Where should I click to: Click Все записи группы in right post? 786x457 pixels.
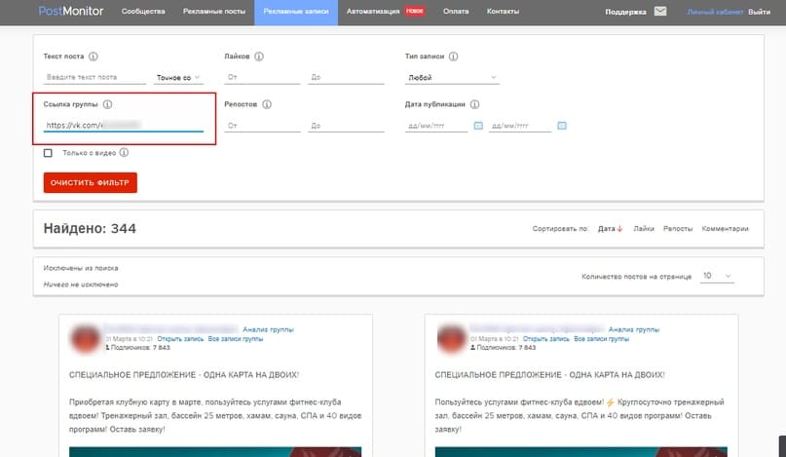click(602, 339)
